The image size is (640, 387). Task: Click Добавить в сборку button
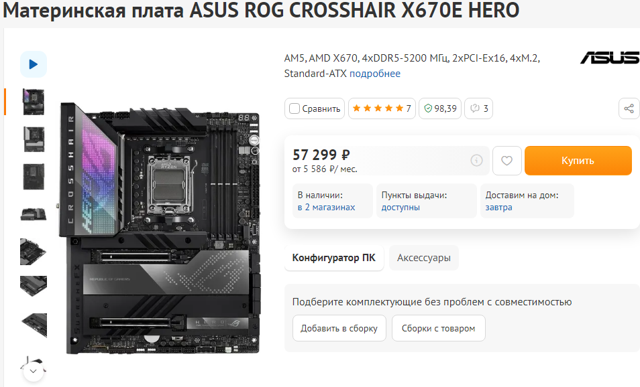(339, 328)
